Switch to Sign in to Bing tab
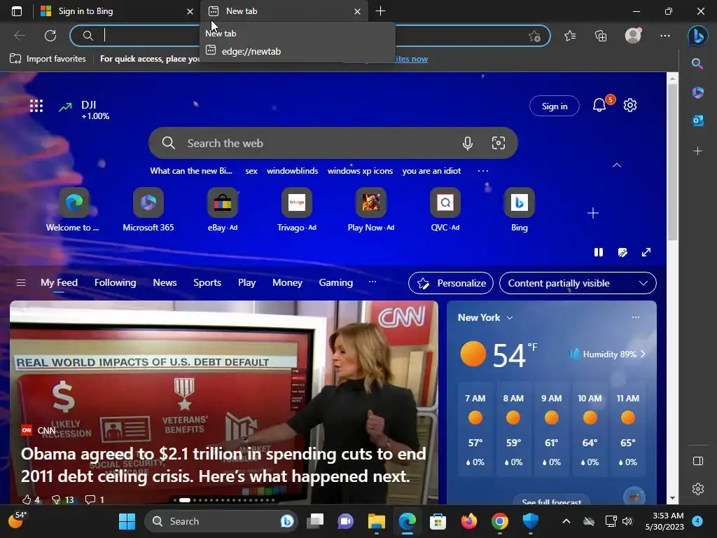The image size is (717, 538). click(x=117, y=11)
